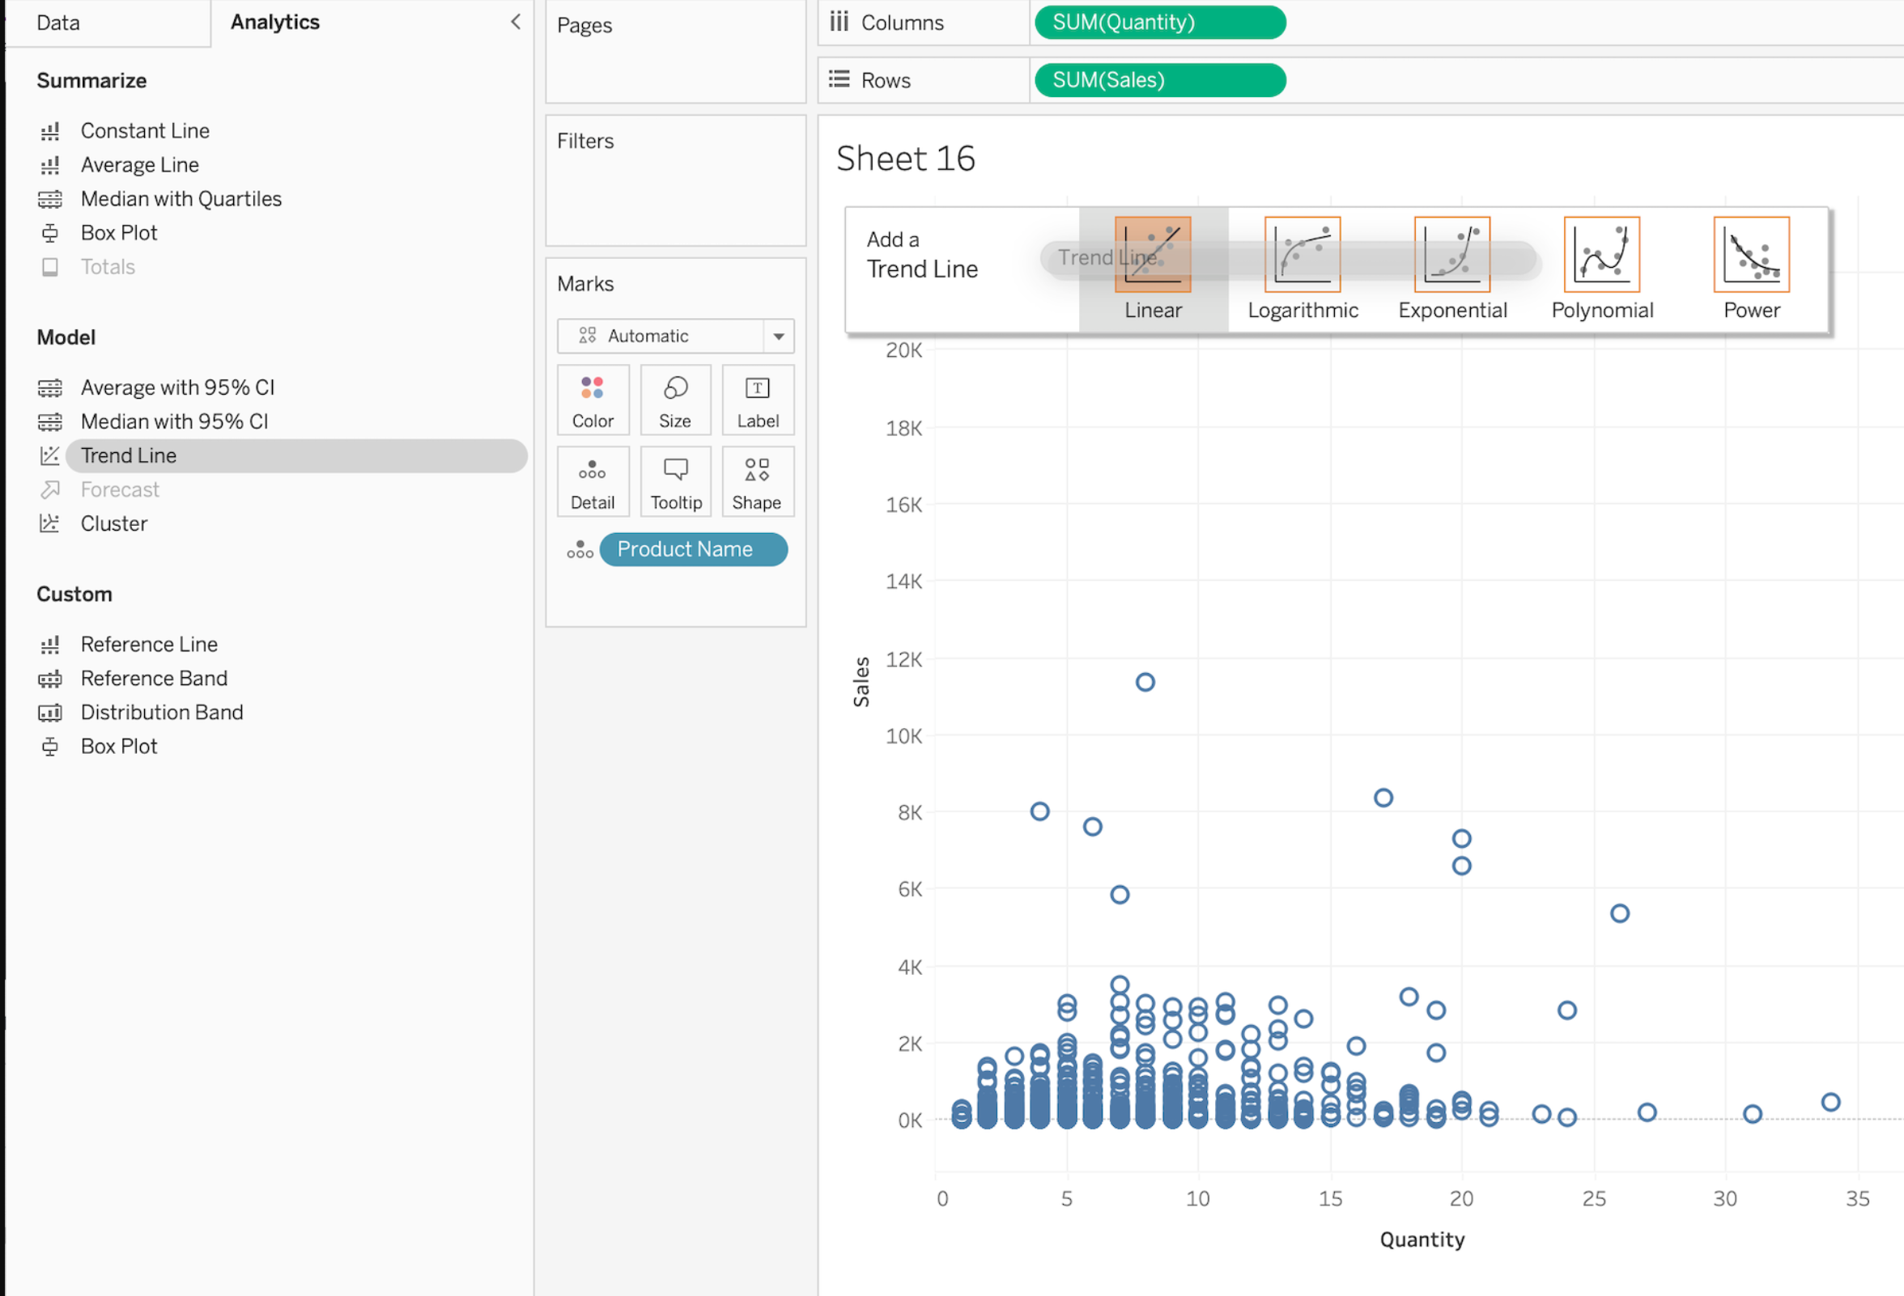Select Reference Line under Custom
The image size is (1904, 1296).
click(x=149, y=645)
